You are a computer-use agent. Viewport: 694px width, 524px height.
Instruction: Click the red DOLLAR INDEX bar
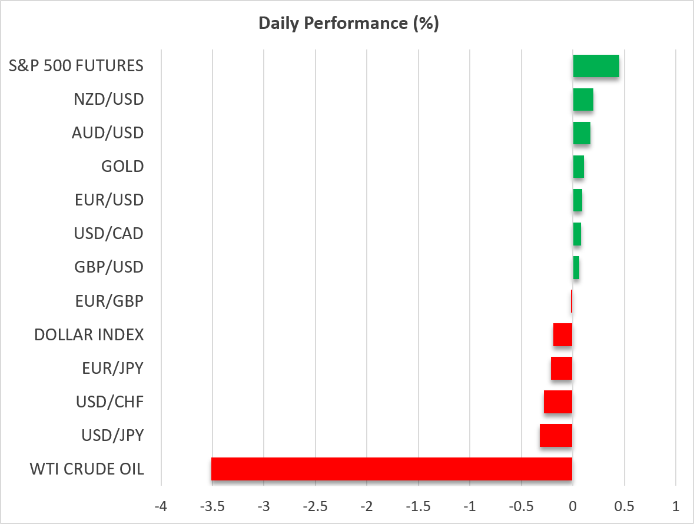point(563,334)
